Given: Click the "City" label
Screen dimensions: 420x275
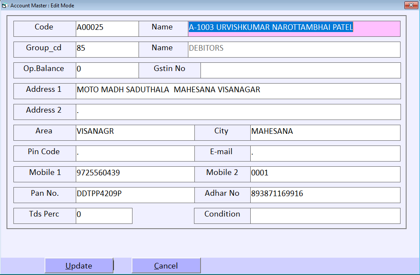Looking at the screenshot, I should [x=221, y=131].
